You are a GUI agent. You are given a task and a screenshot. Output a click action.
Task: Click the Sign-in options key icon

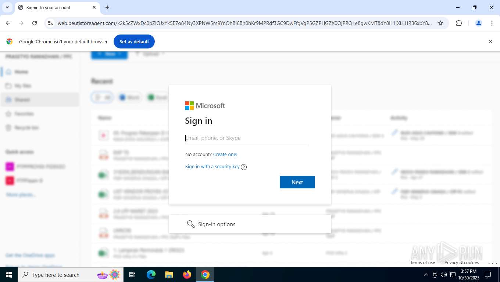190,224
